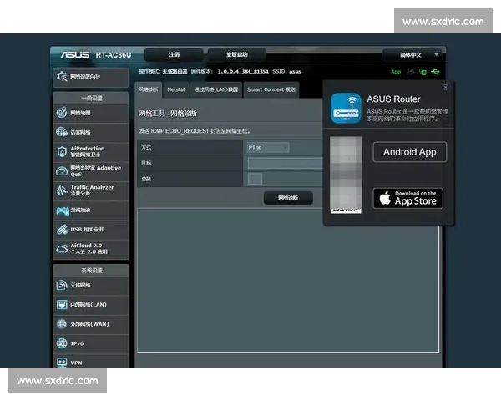The image size is (501, 401).
Task: Click the Android App button
Action: click(x=410, y=152)
